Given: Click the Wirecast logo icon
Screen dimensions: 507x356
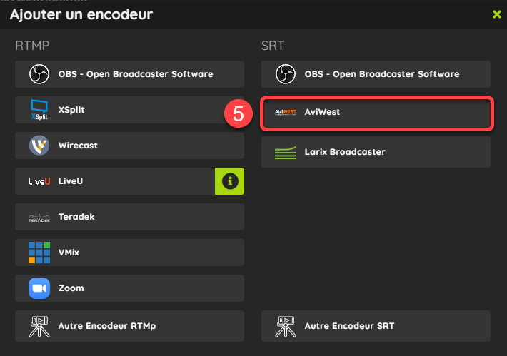Looking at the screenshot, I should [x=39, y=146].
